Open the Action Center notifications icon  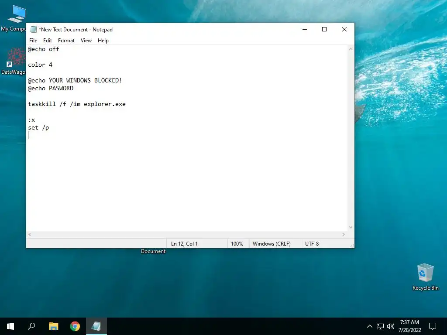coord(433,326)
